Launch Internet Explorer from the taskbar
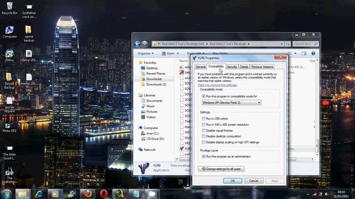 click(x=39, y=194)
